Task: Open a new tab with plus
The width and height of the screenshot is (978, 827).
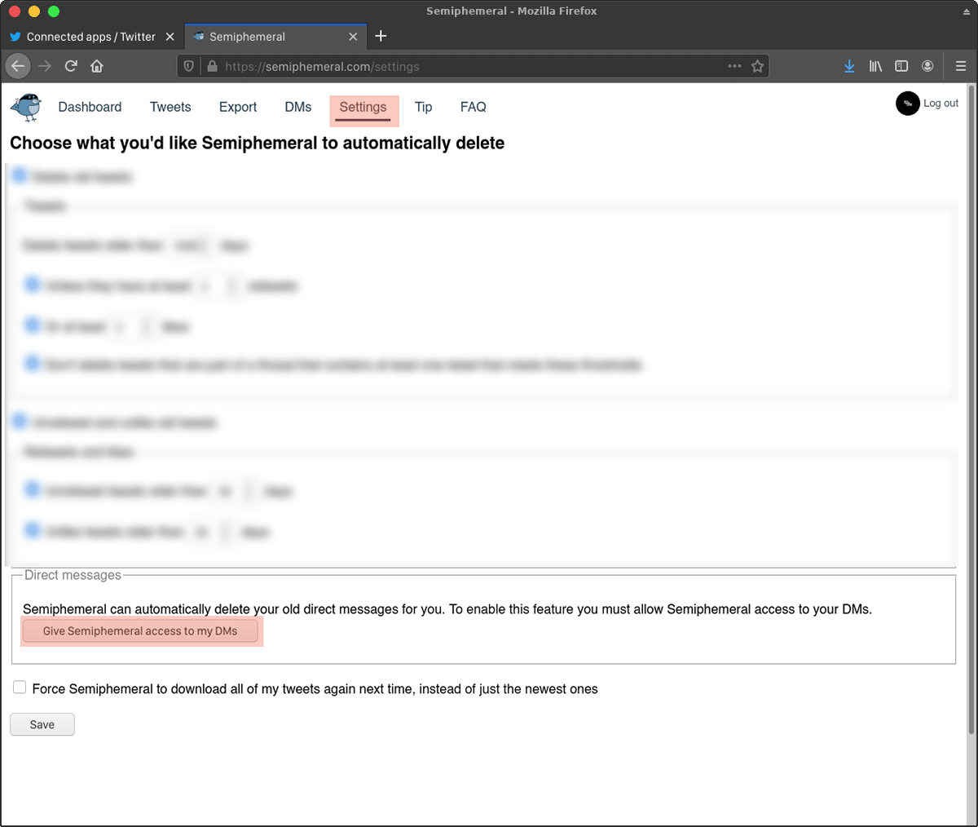Action: 381,36
